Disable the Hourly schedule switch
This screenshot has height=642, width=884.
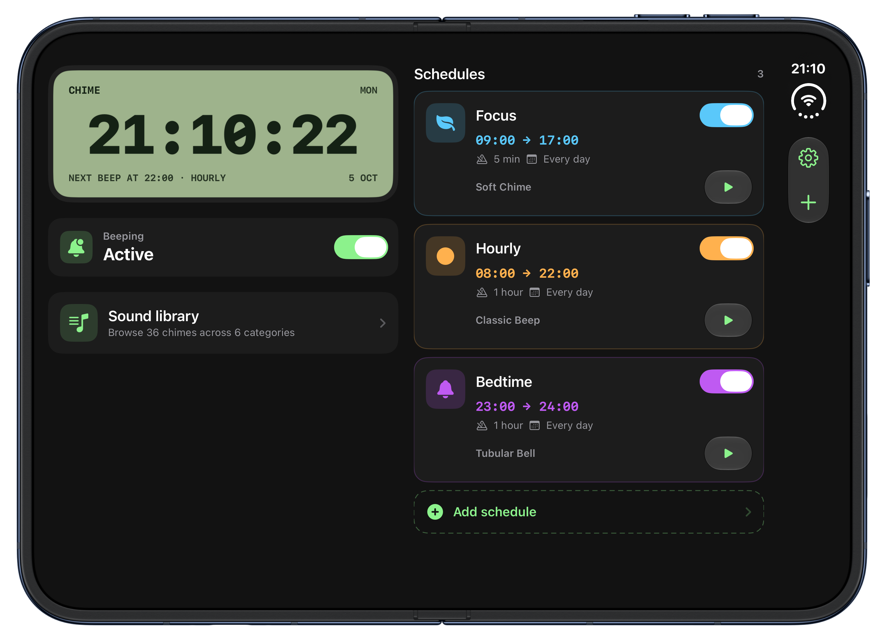(726, 249)
